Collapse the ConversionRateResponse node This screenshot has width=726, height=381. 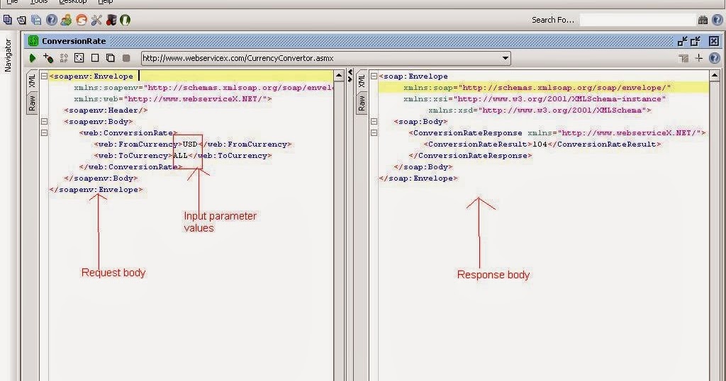374,132
